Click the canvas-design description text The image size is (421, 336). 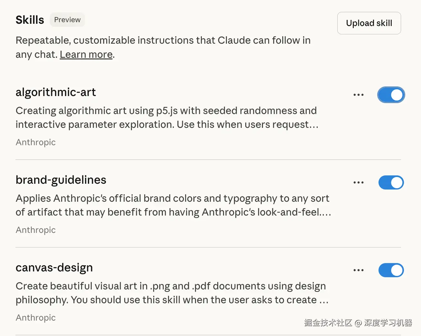coord(172,293)
